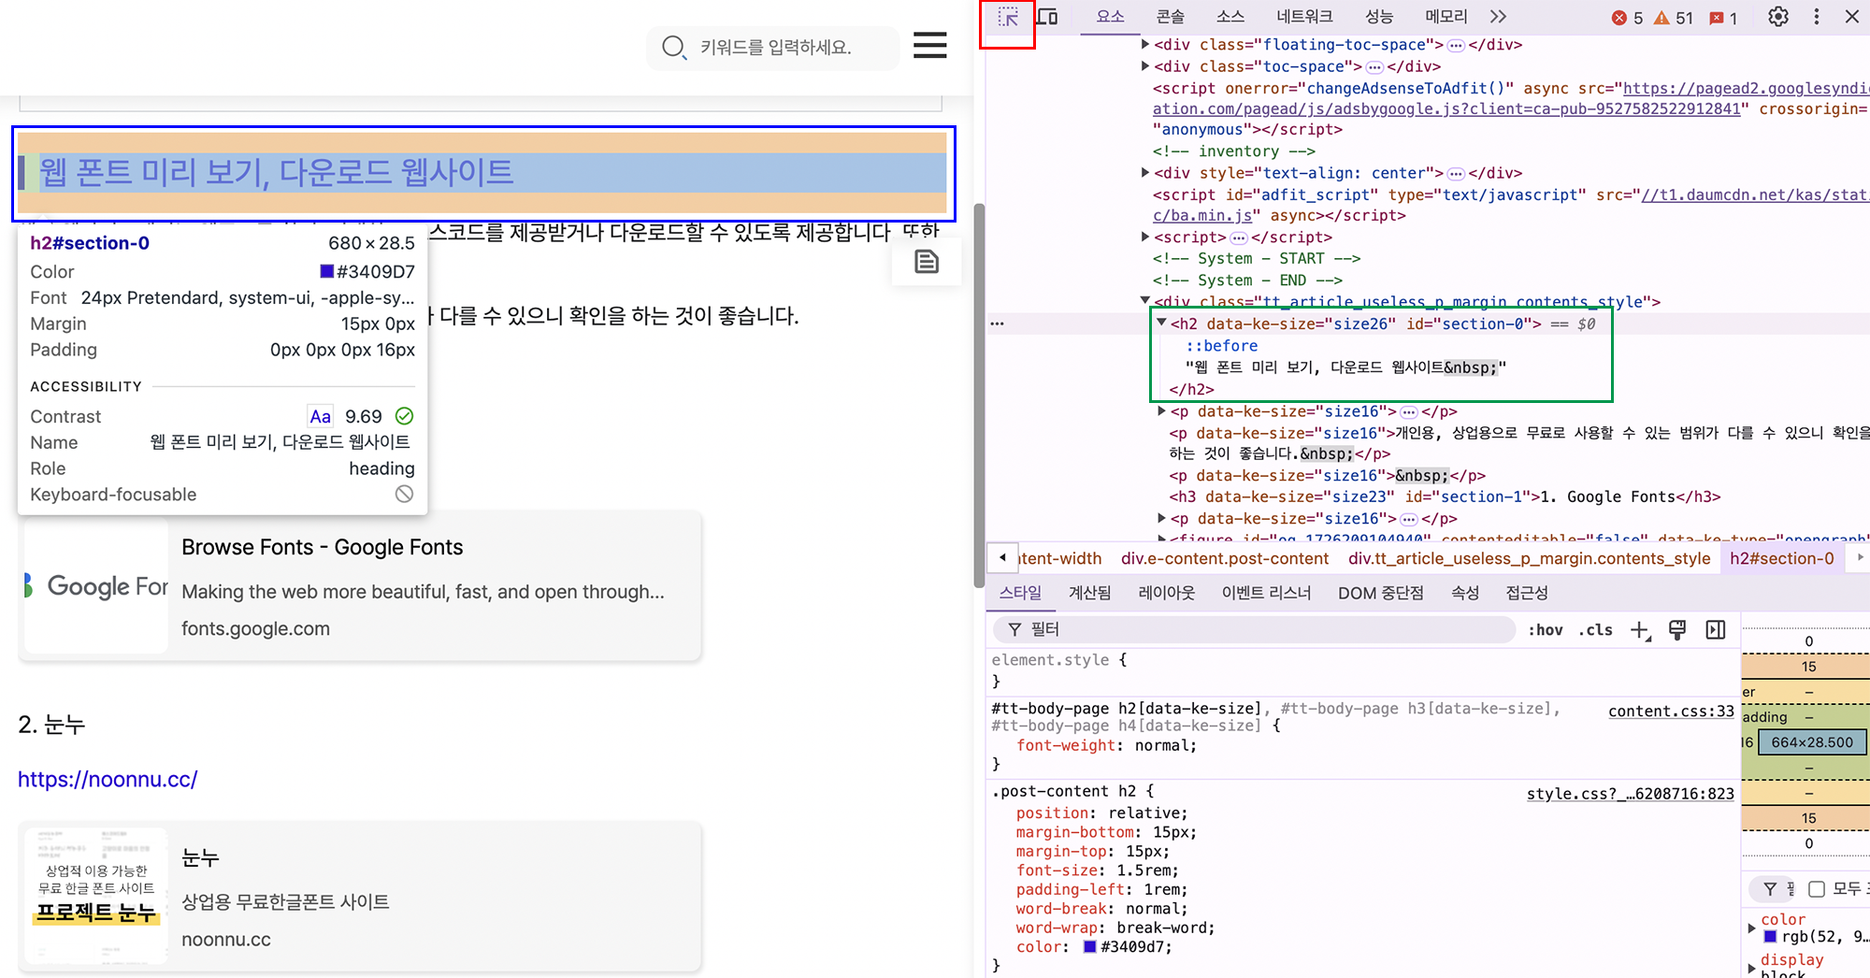Toggle the .cls class editor button
The height and width of the screenshot is (978, 1870).
(x=1596, y=630)
